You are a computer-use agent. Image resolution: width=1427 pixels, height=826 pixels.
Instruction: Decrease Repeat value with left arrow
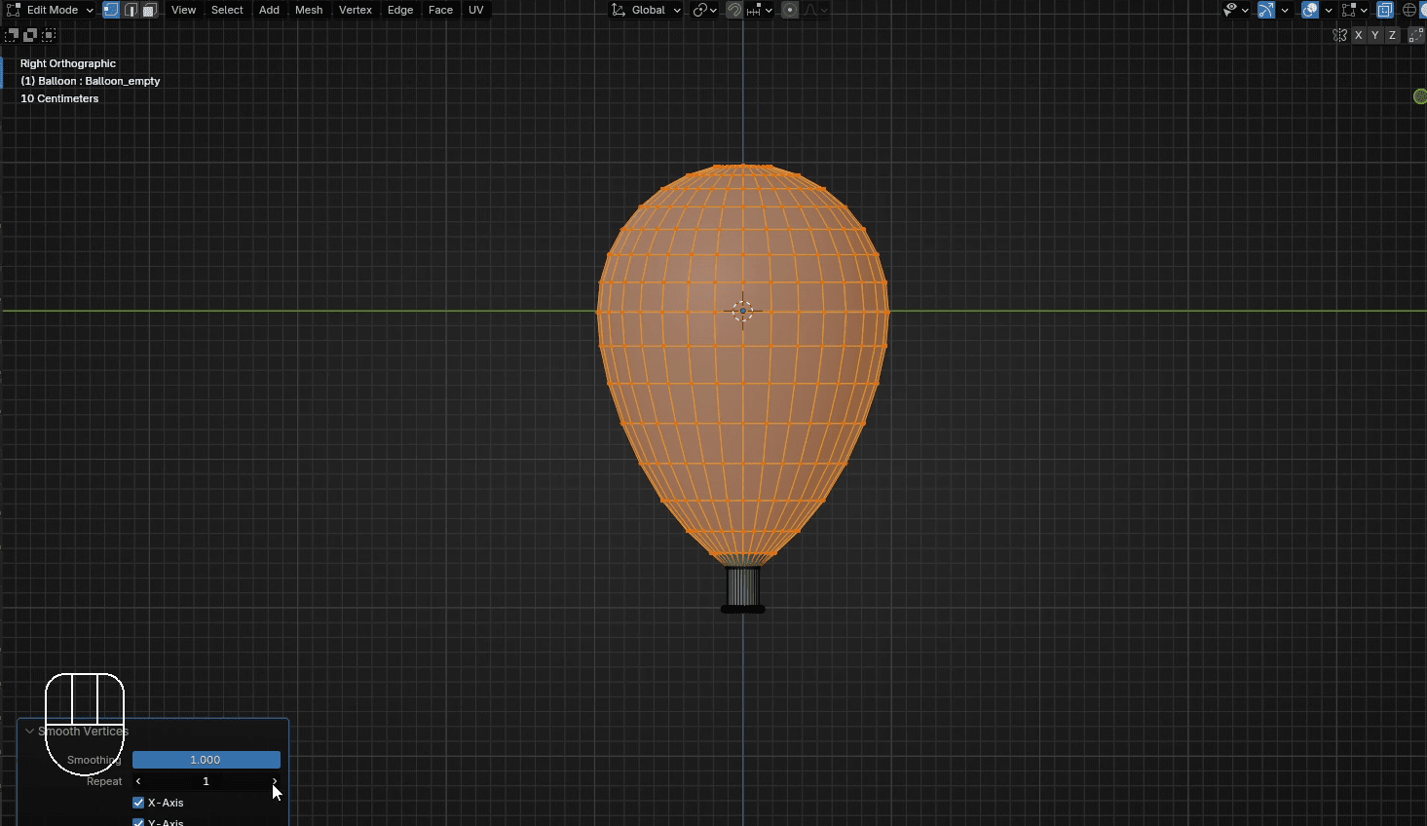[x=138, y=781]
